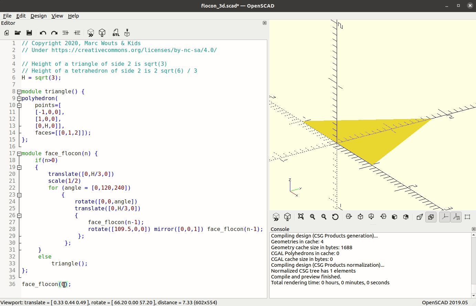This screenshot has width=476, height=306.
Task: Click the 'rotate([0,0,angle])' line
Action: click(x=106, y=202)
